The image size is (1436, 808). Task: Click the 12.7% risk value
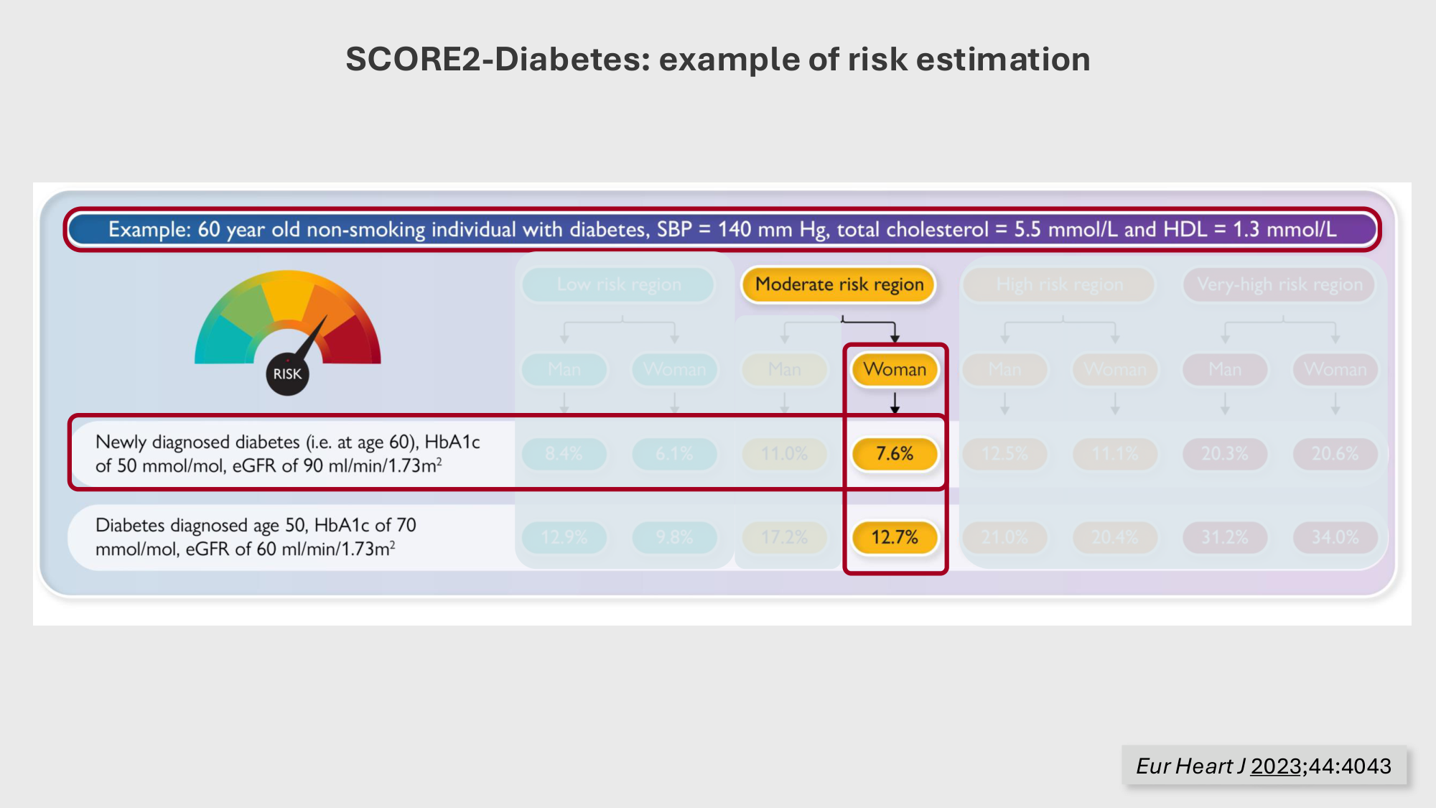point(895,537)
